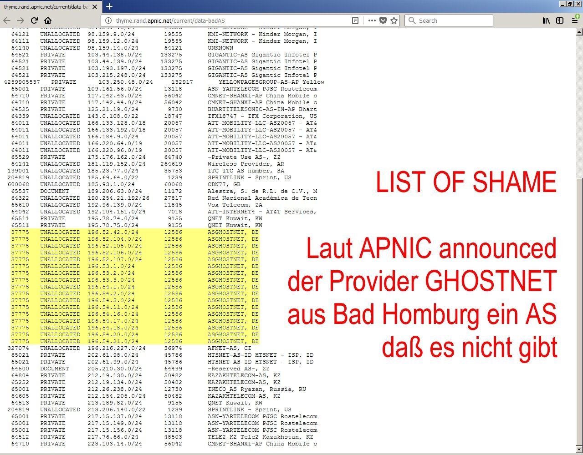Click the CDN77, GB entry
583x455 pixels.
click(x=224, y=184)
